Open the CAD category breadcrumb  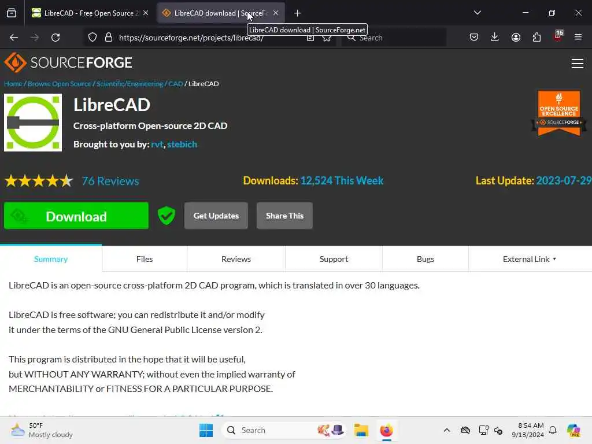coord(176,84)
